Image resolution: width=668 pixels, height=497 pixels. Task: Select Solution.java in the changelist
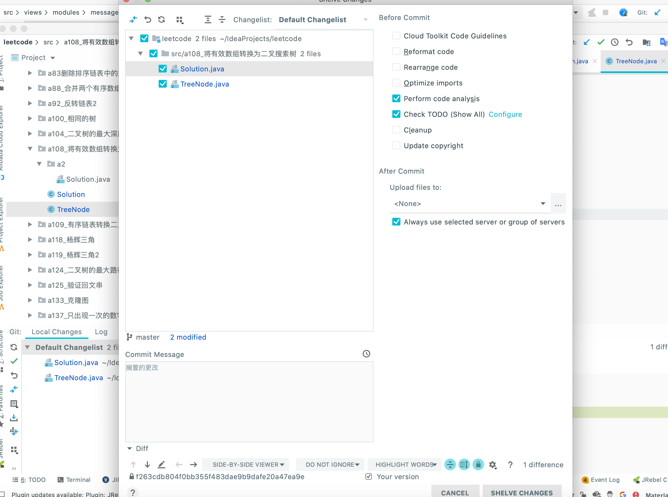pyautogui.click(x=202, y=68)
